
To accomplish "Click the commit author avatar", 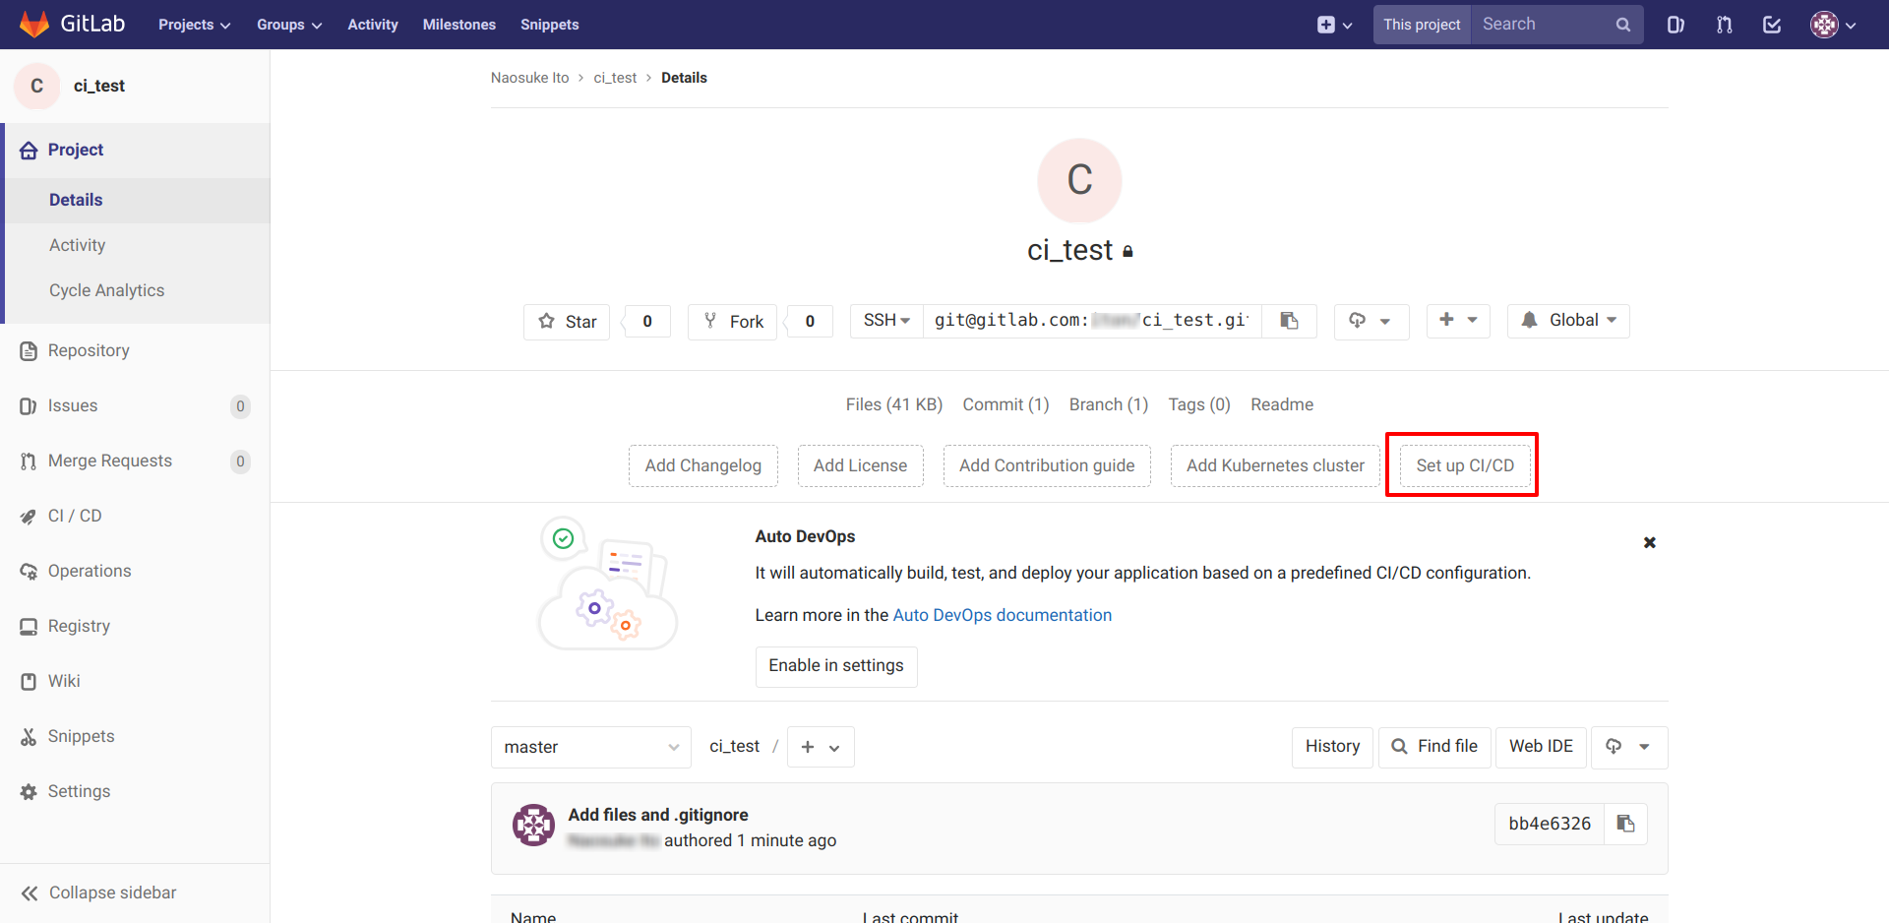I will tap(533, 825).
